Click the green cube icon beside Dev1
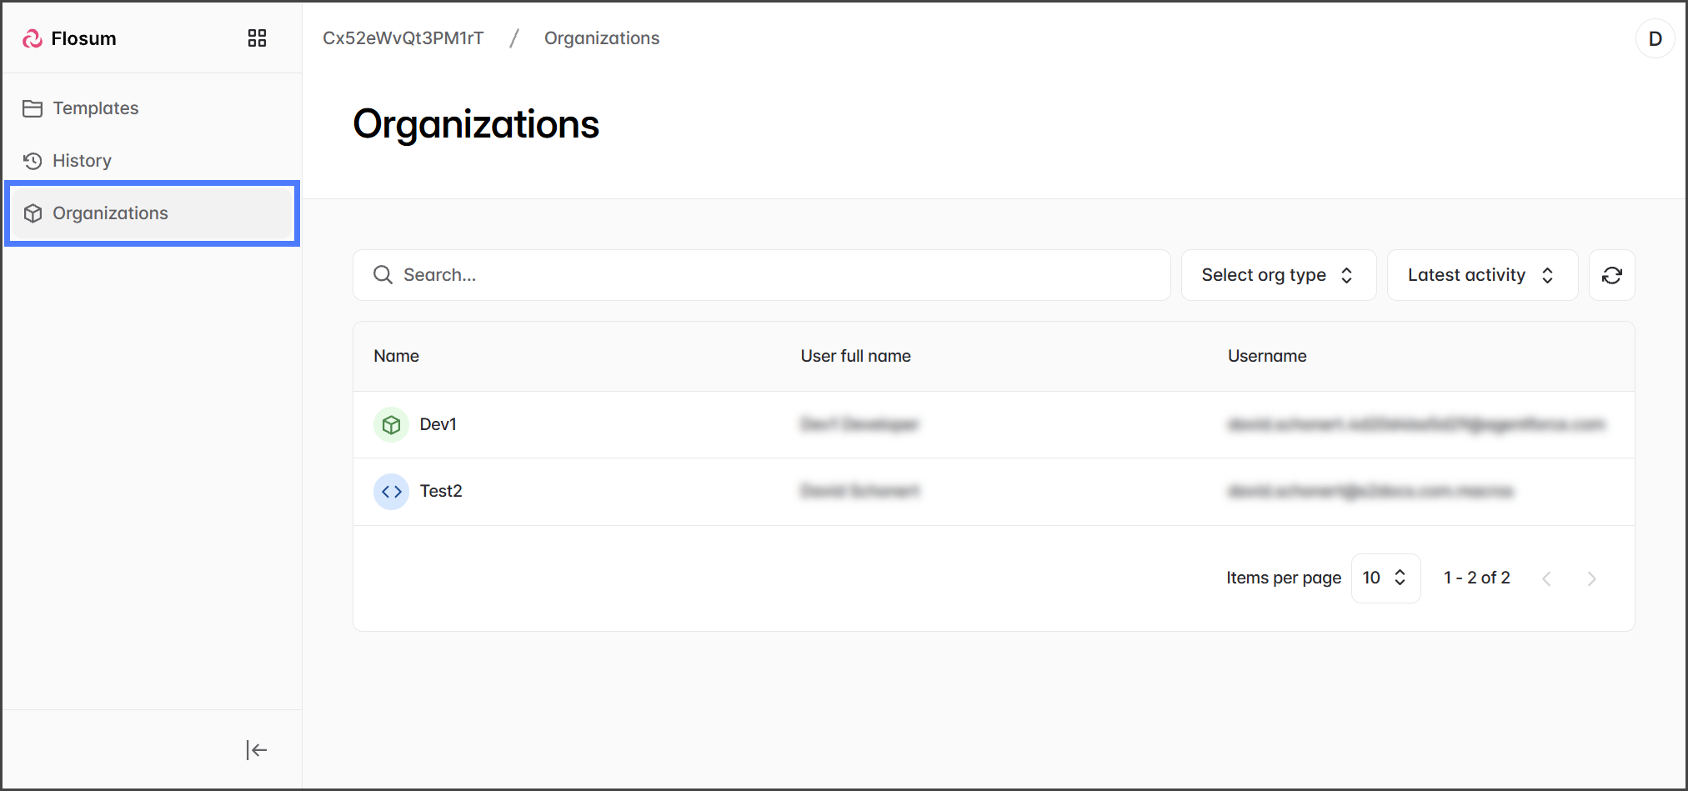Image resolution: width=1688 pixels, height=791 pixels. 391,425
